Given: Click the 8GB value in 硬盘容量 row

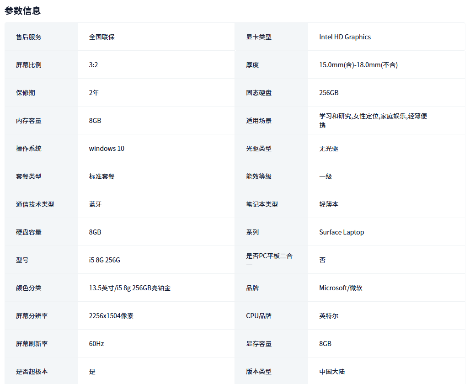Looking at the screenshot, I should point(95,232).
